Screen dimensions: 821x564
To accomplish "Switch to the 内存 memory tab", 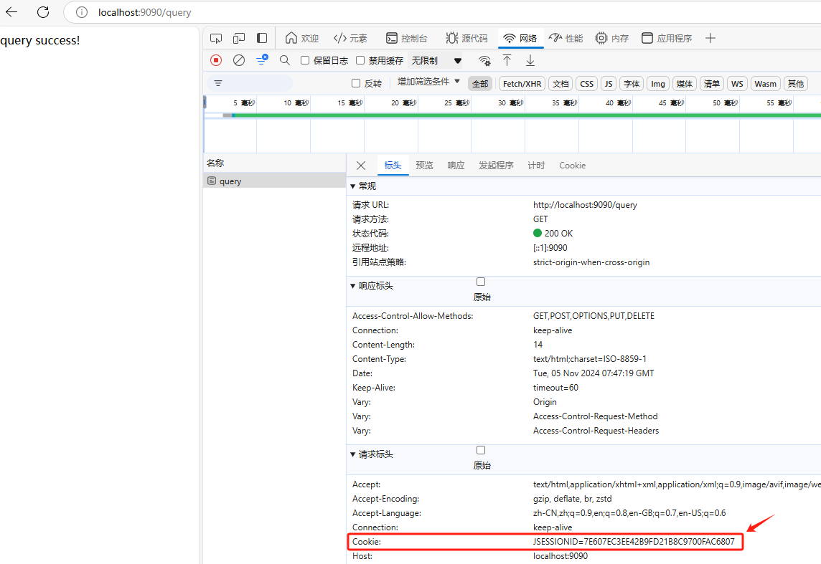I will (x=612, y=38).
